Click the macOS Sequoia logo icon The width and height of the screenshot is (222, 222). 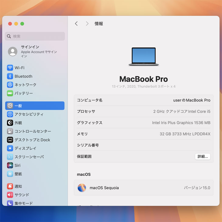pos(82,188)
